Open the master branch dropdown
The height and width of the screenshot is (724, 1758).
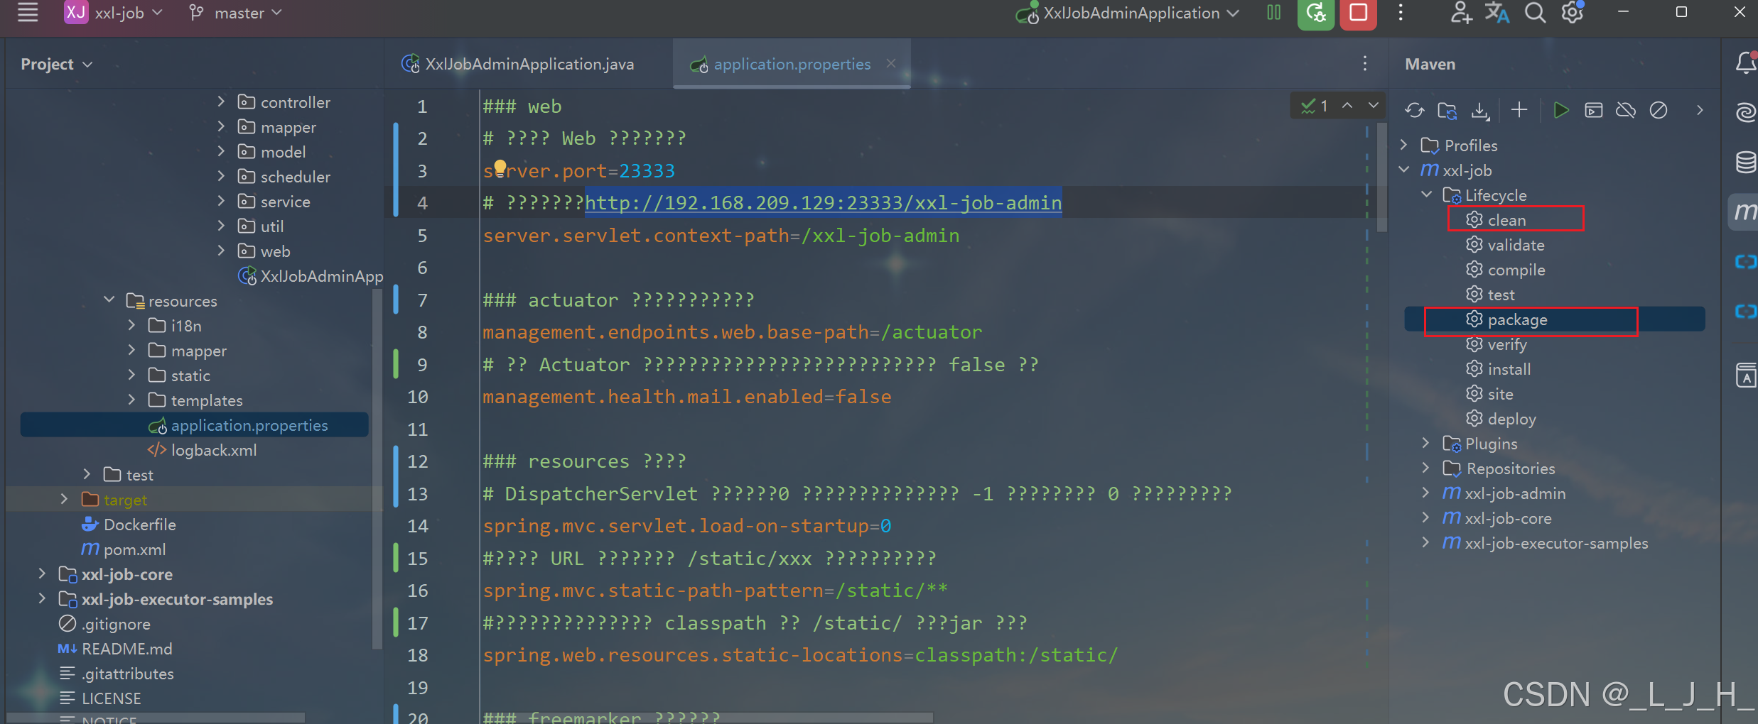click(x=235, y=13)
